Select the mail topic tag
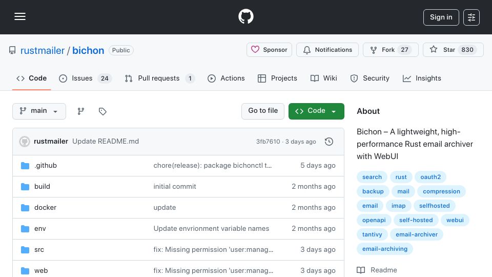This screenshot has width=492, height=277. (x=403, y=191)
